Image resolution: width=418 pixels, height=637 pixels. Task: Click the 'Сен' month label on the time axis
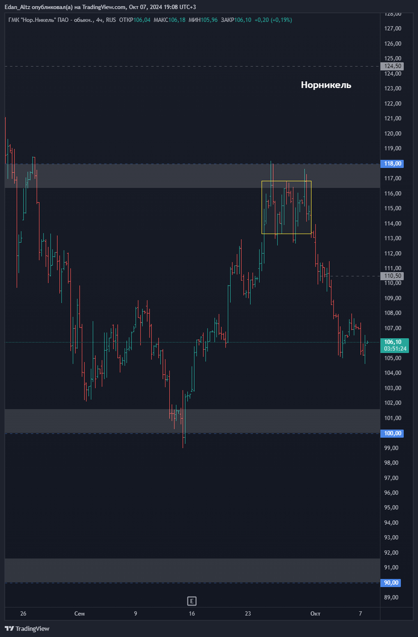pos(79,614)
